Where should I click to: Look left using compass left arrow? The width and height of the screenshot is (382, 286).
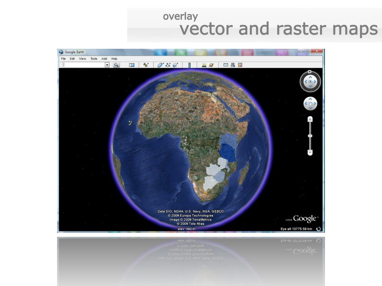pos(306,82)
